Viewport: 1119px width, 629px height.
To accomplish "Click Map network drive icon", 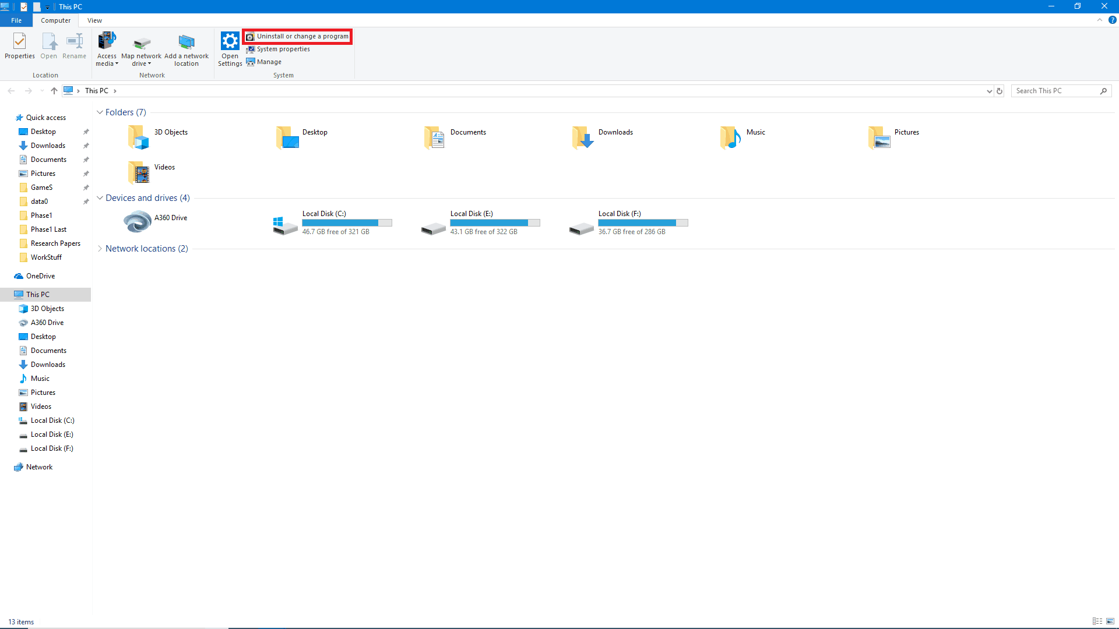I will (141, 49).
